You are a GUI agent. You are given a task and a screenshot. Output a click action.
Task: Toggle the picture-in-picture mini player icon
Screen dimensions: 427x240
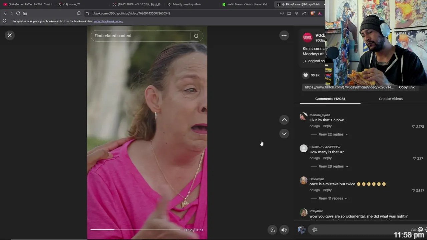(273, 230)
